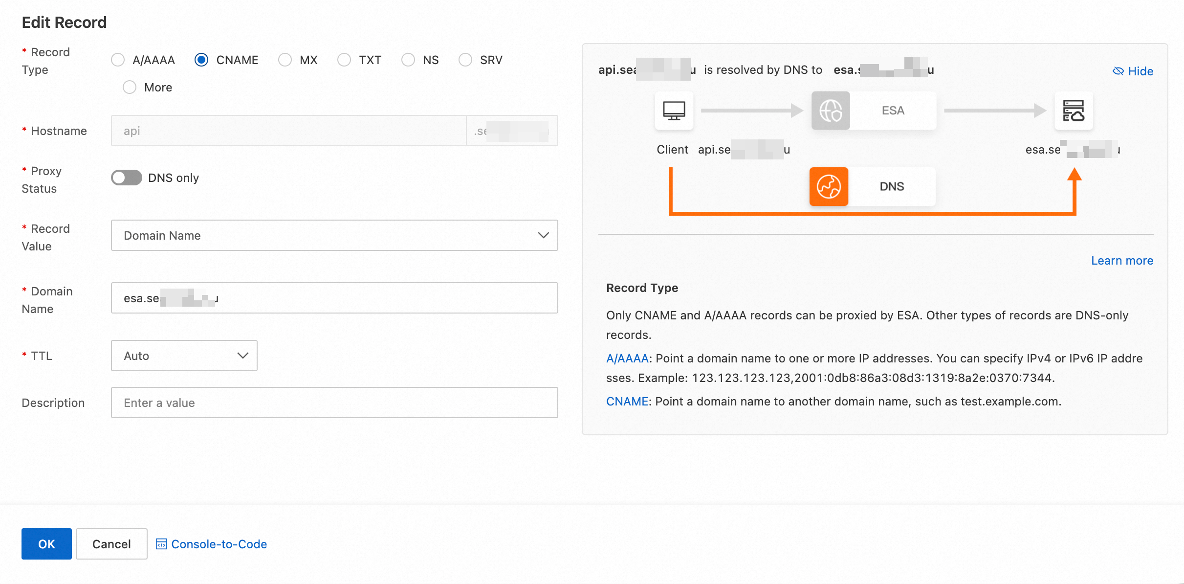Click the Description input field
Image resolution: width=1184 pixels, height=584 pixels.
tap(334, 403)
